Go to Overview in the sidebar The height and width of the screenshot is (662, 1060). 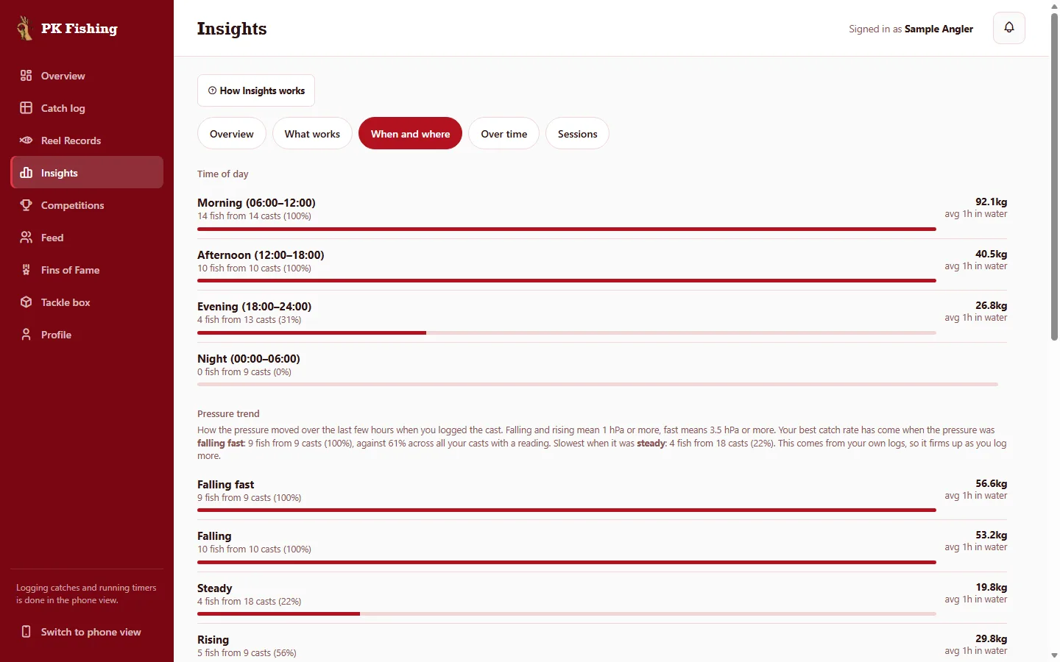coord(87,76)
